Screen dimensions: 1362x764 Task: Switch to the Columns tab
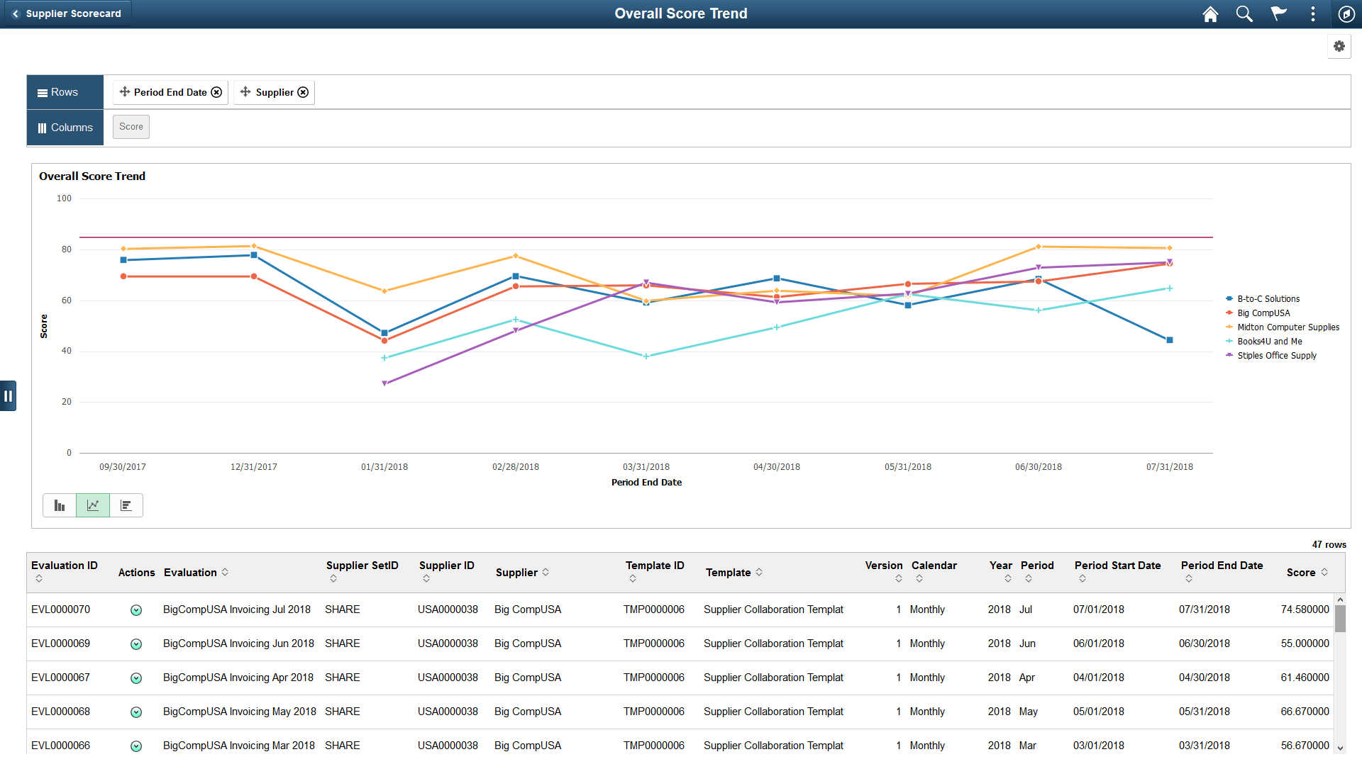(65, 128)
